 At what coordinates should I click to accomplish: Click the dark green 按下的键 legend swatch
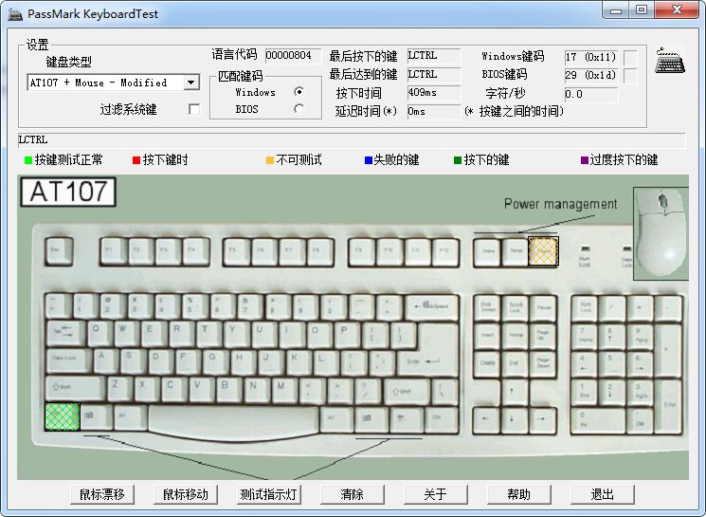(458, 160)
